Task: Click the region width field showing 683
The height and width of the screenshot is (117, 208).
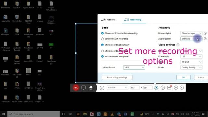Action: (135, 88)
